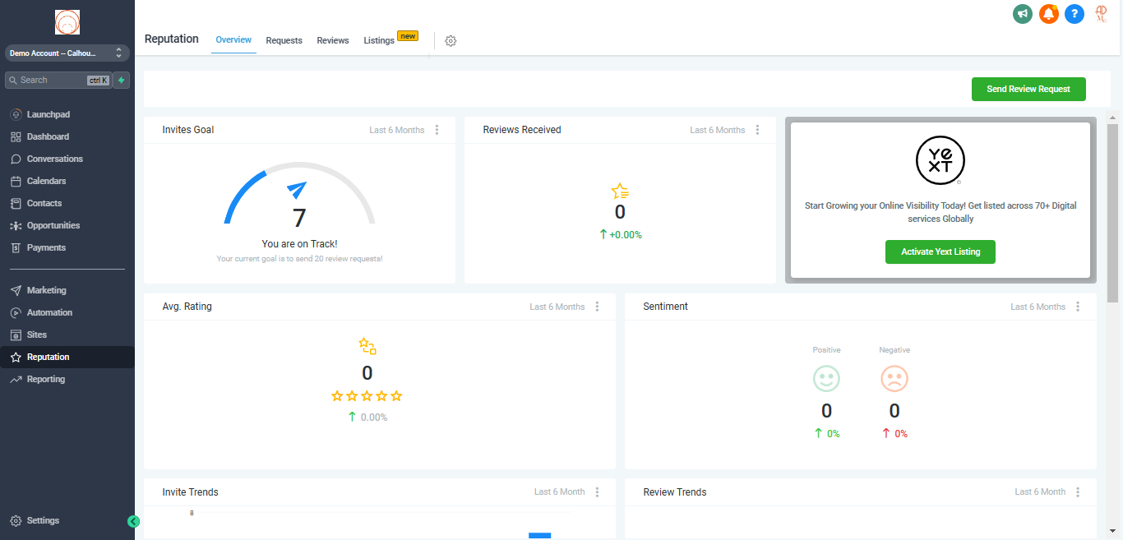
Task: Click the megaphone announcements icon
Action: [1023, 14]
